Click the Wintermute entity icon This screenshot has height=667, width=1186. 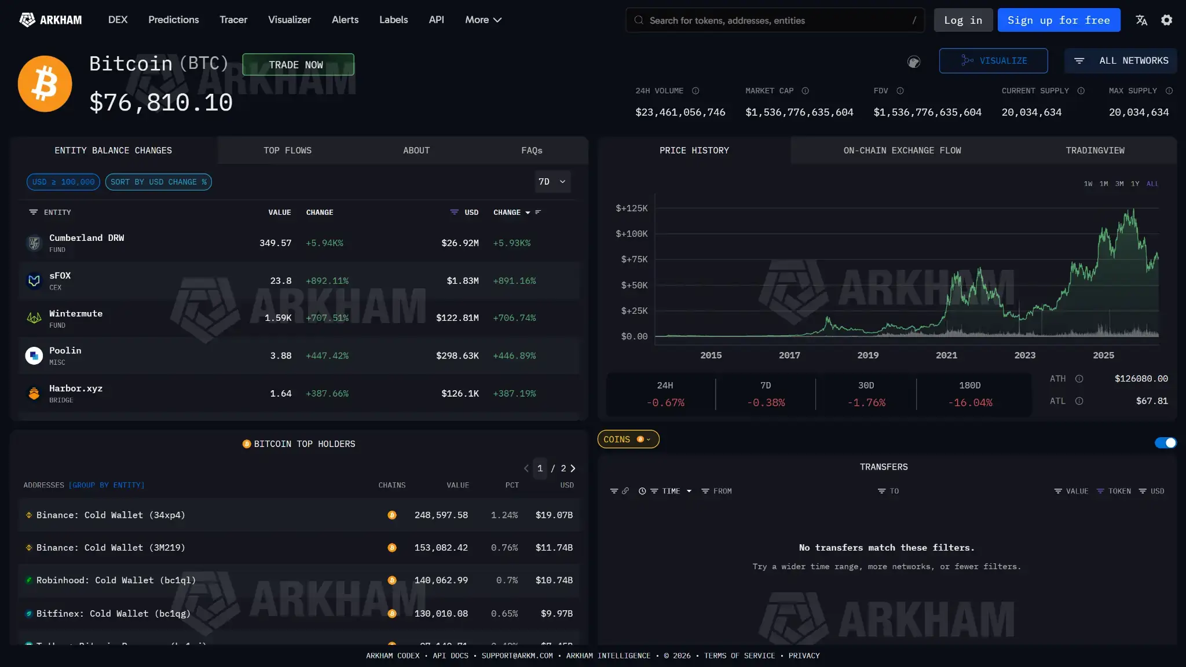pos(34,318)
